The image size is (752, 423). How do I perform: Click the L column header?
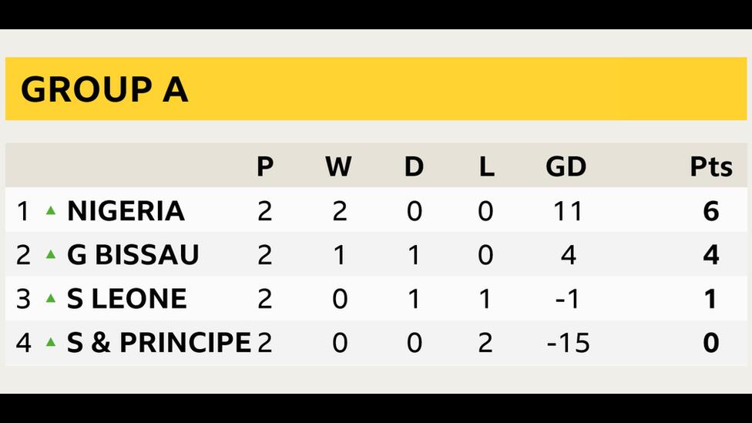(486, 166)
